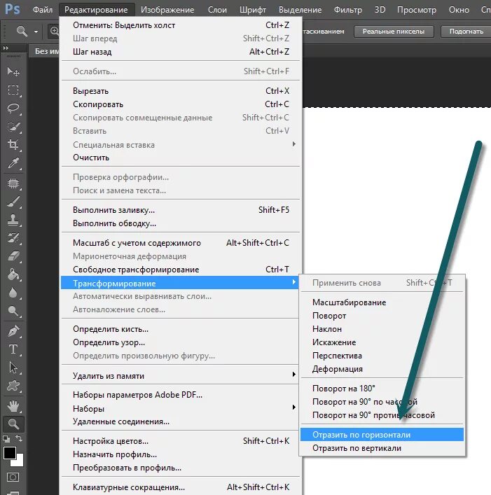The width and height of the screenshot is (491, 495).
Task: Select the Move tool
Action: (13, 71)
